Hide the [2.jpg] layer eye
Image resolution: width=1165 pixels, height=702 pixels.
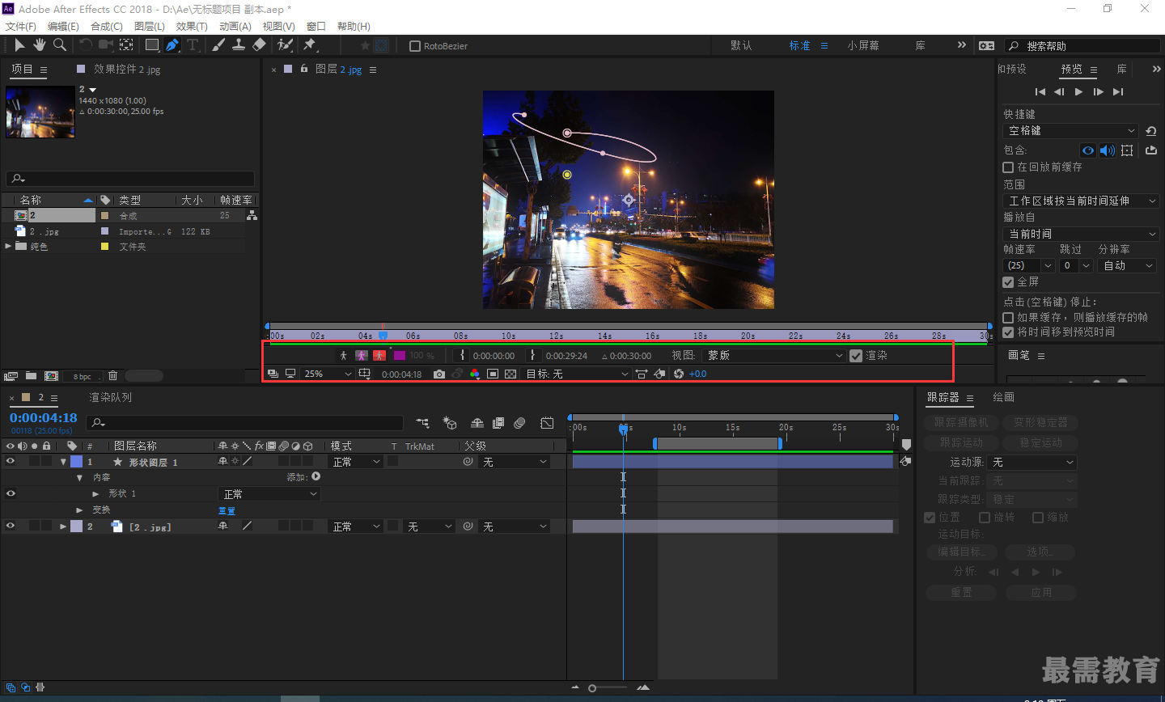11,526
